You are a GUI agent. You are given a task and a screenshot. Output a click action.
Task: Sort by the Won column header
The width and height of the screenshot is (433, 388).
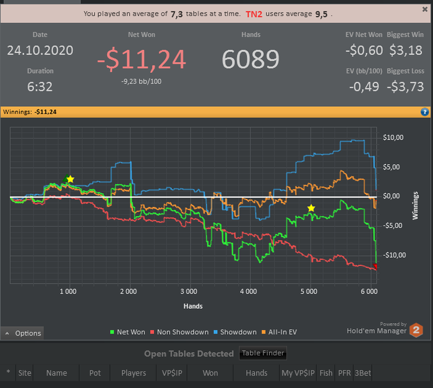click(210, 373)
